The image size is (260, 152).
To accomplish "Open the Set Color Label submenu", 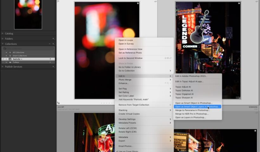I will [126, 96].
